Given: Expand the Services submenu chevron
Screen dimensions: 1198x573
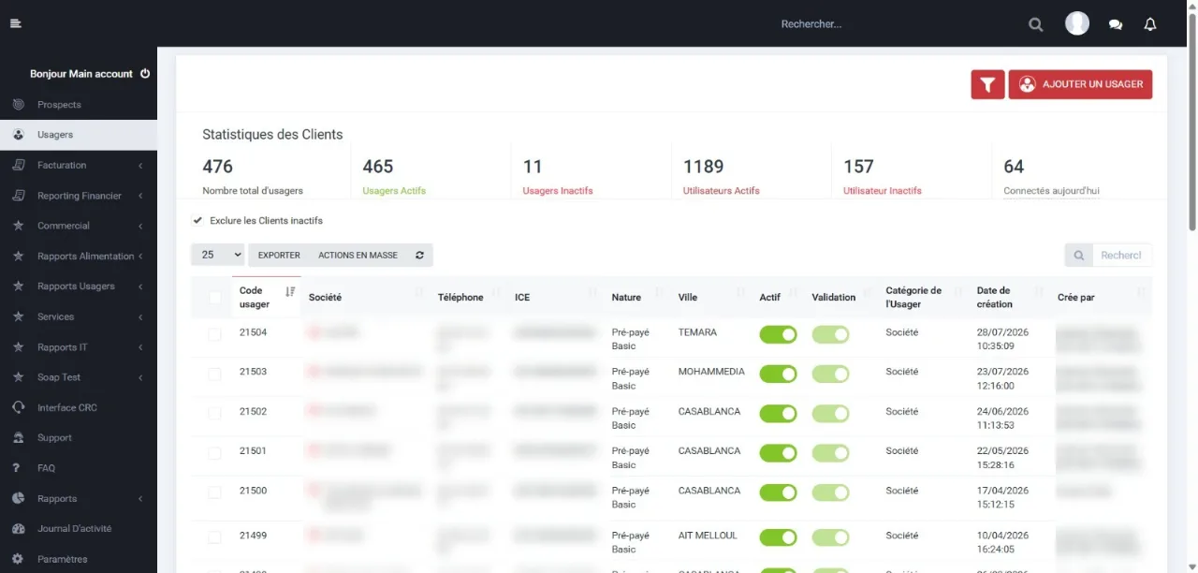Looking at the screenshot, I should (140, 316).
